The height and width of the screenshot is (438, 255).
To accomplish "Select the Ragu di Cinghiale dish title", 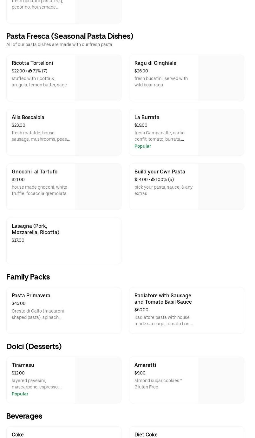I will (x=155, y=63).
